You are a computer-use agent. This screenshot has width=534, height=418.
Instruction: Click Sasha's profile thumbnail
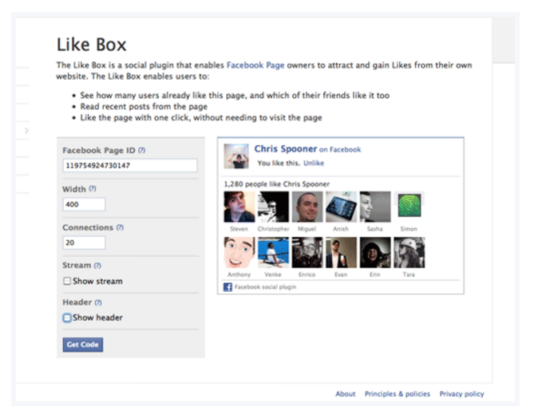coord(375,207)
